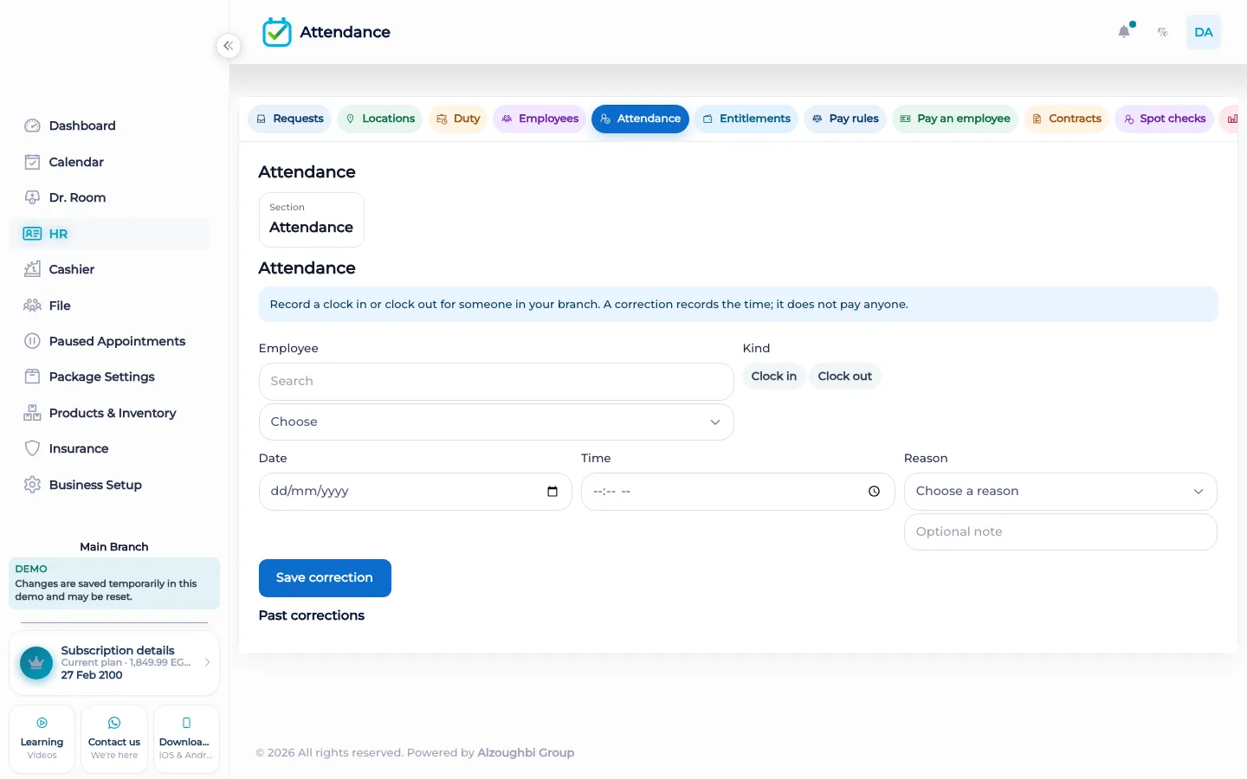Switch to the Locations tab
Image resolution: width=1247 pixels, height=779 pixels.
(379, 119)
